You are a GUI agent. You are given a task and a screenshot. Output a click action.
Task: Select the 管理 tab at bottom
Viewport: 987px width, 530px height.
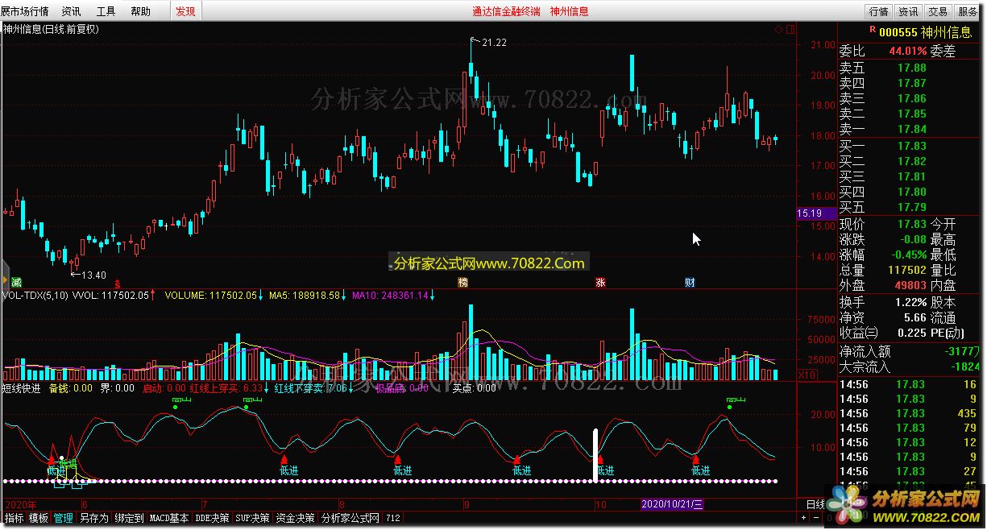coord(64,518)
